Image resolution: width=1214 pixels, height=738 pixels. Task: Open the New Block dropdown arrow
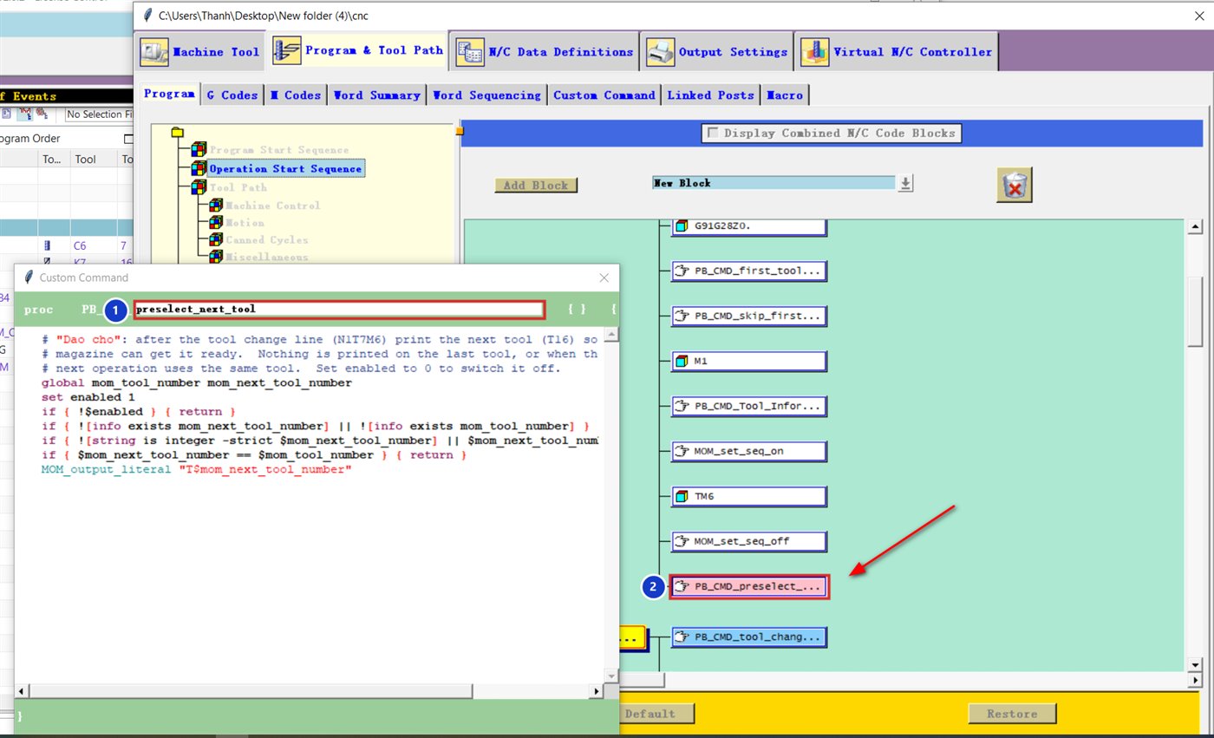[x=905, y=183]
